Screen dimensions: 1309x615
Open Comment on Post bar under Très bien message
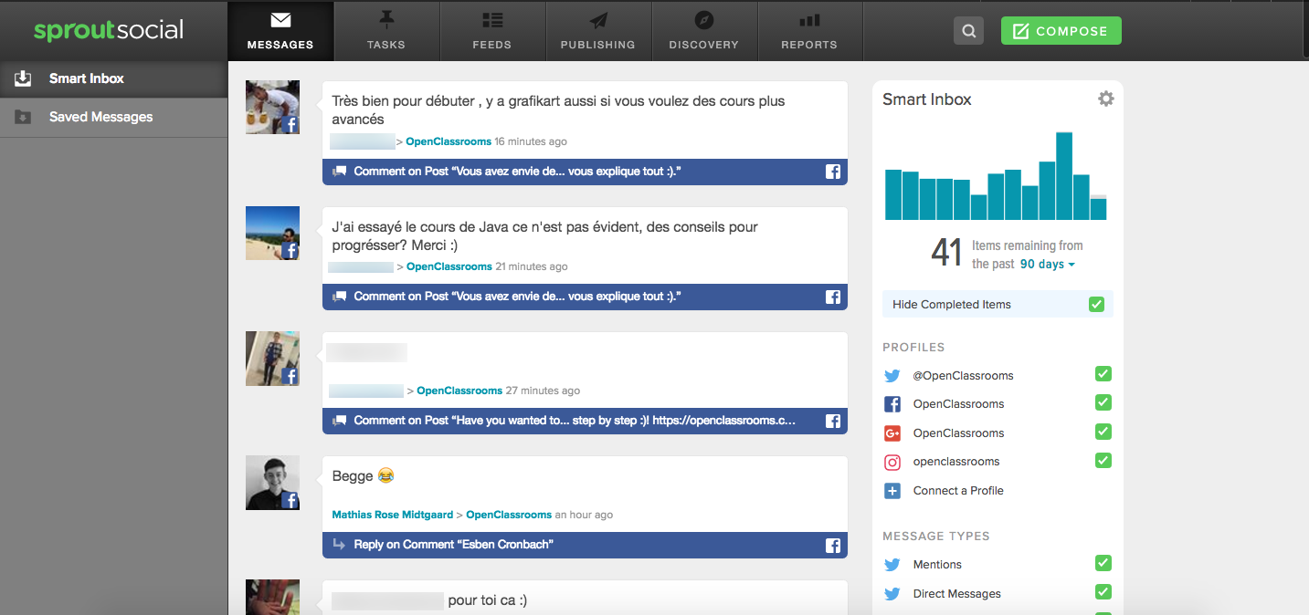point(585,172)
